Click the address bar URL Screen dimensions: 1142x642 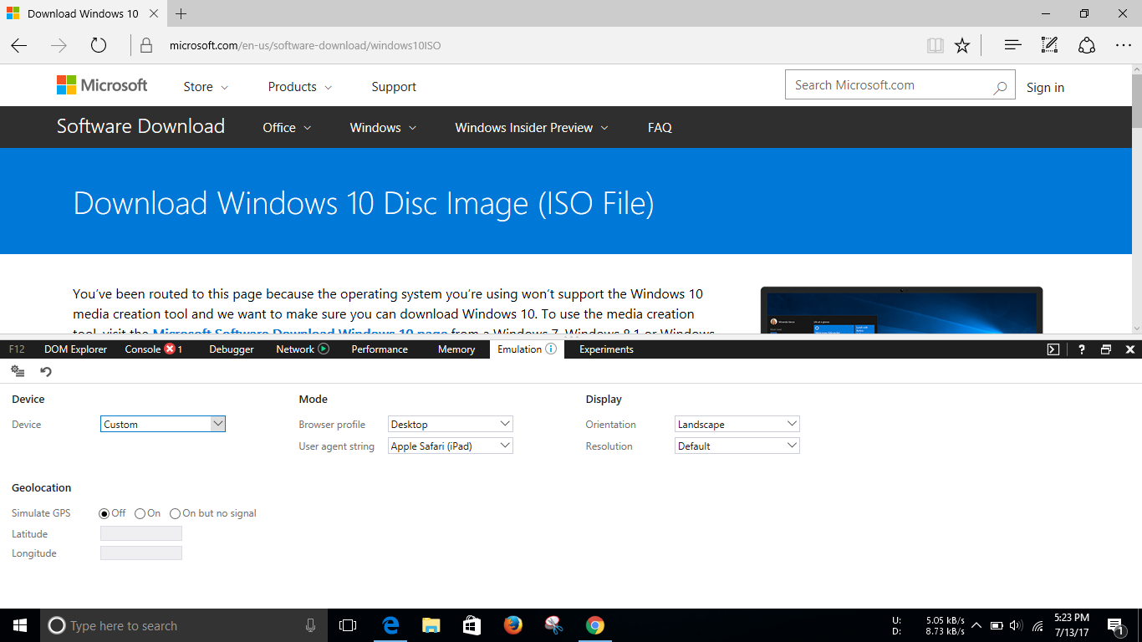[305, 45]
